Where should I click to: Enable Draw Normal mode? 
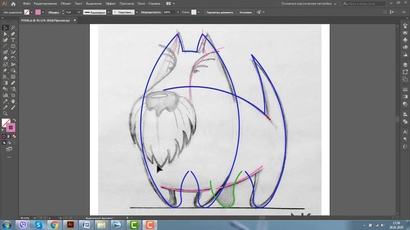click(4, 142)
